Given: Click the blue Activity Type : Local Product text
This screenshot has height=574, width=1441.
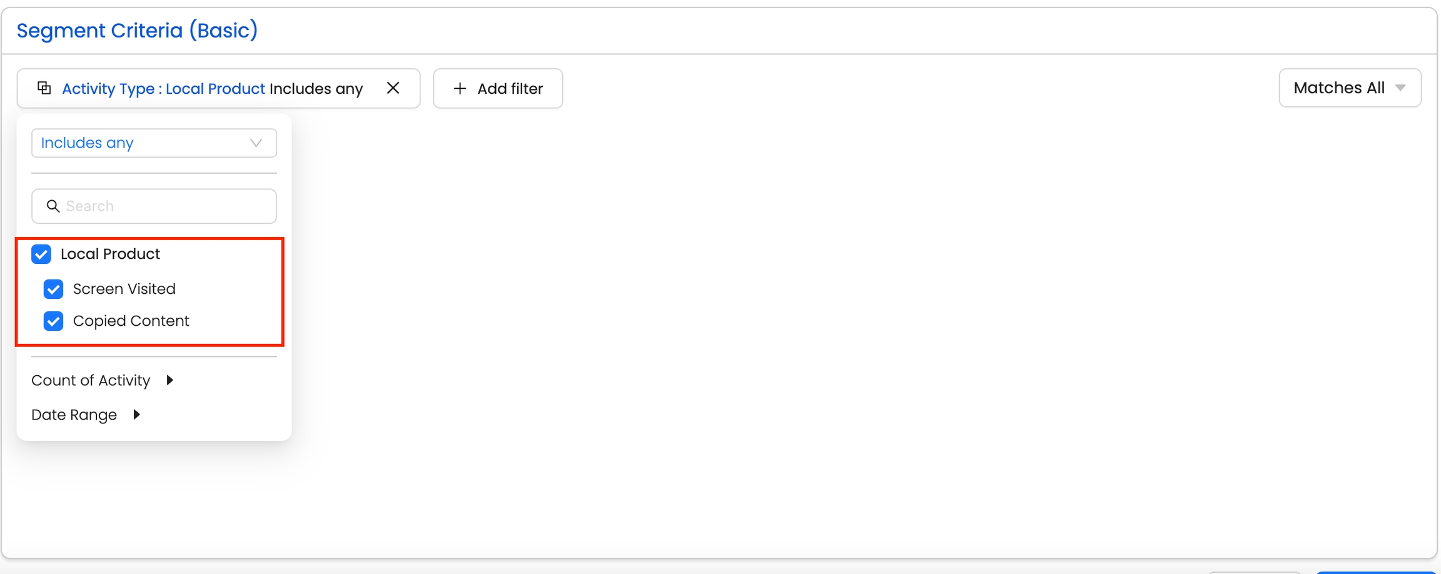Looking at the screenshot, I should (163, 89).
